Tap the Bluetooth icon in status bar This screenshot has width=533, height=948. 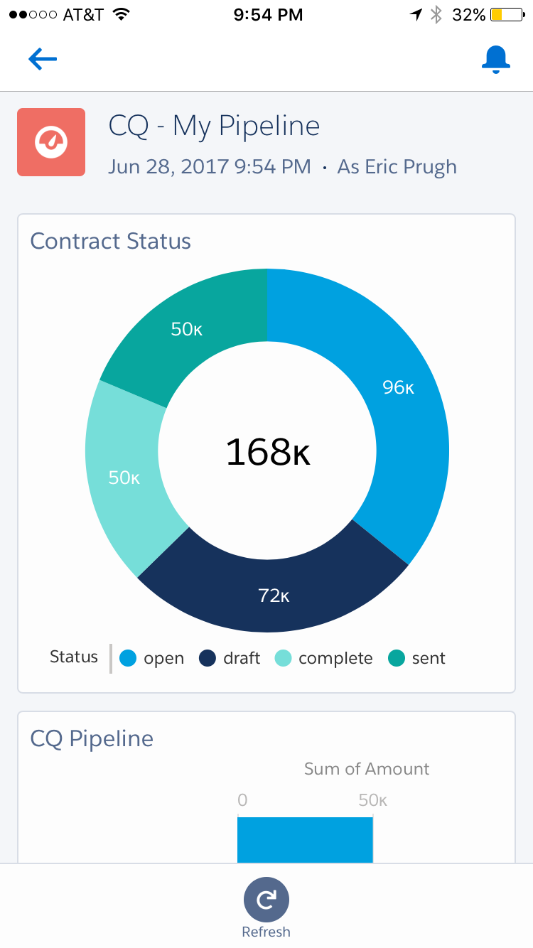pos(436,15)
